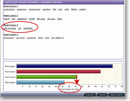
Task: Select the light blue Root Cause 4 bar
Action: pos(40,82)
